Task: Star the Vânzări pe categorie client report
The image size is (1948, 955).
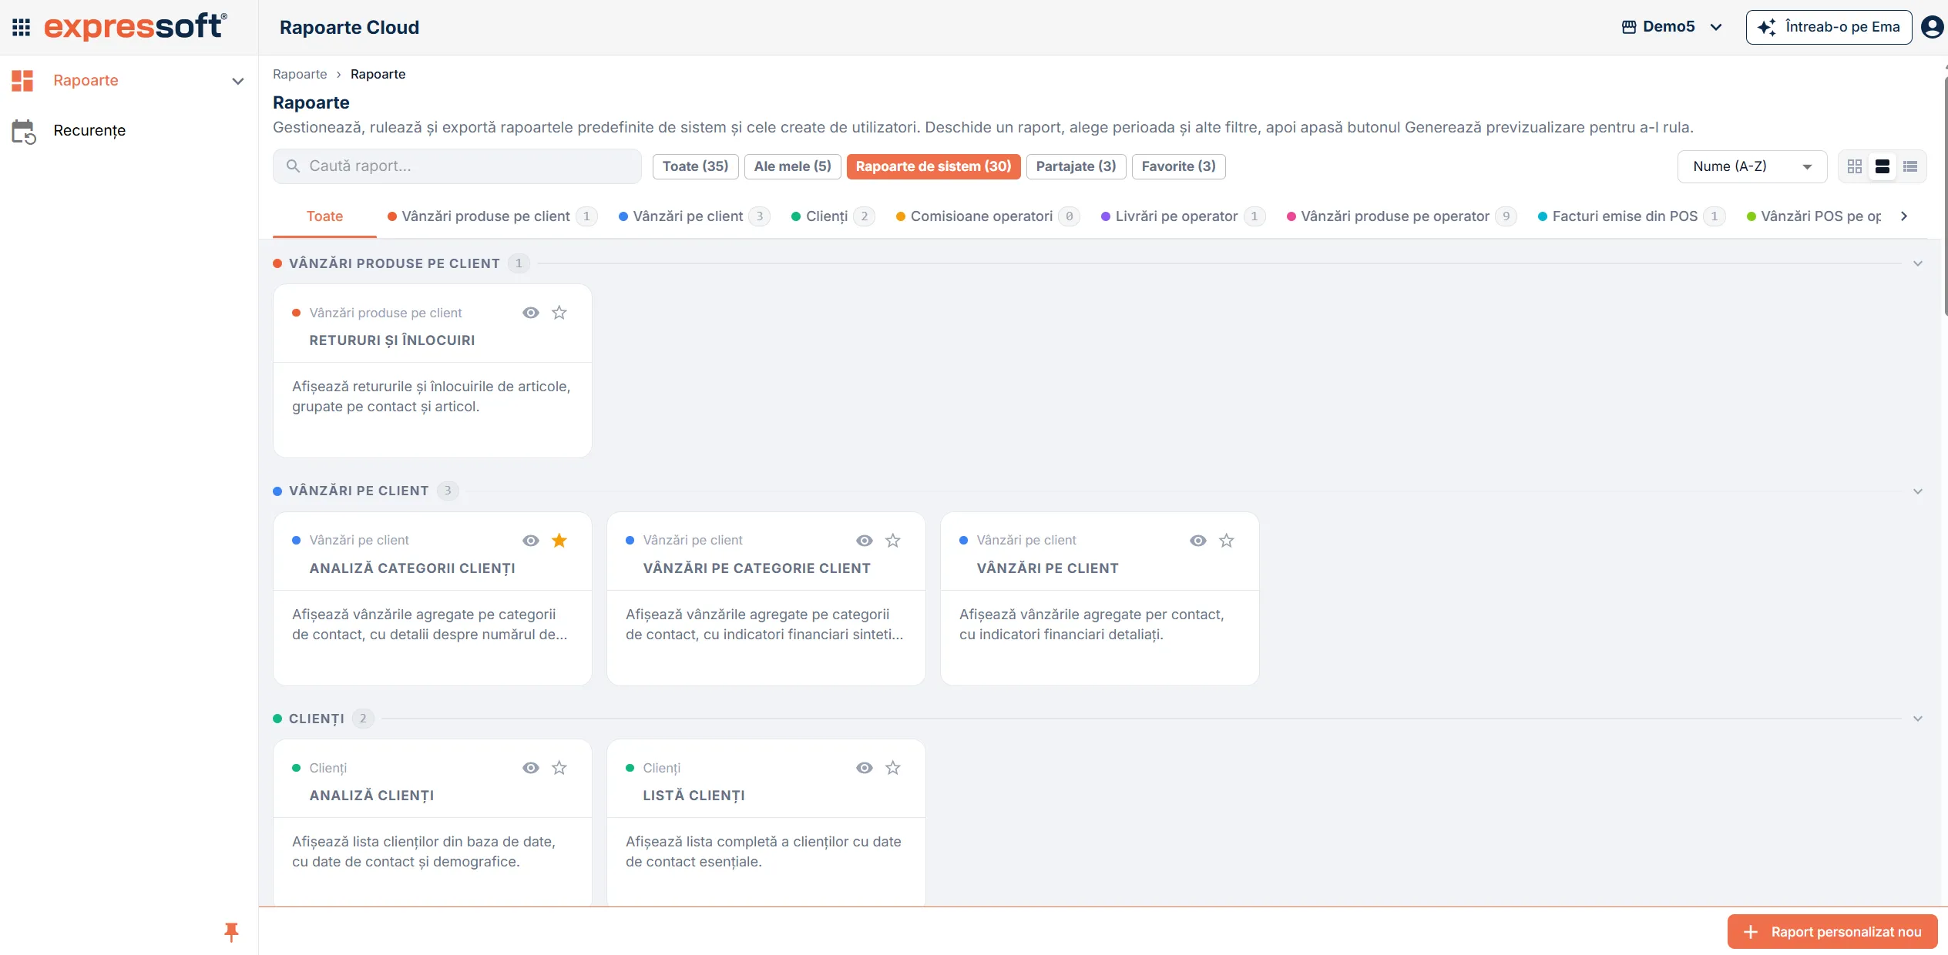Action: click(893, 541)
